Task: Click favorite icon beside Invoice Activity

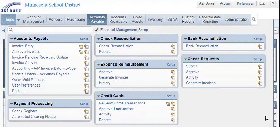Action: (x=86, y=63)
